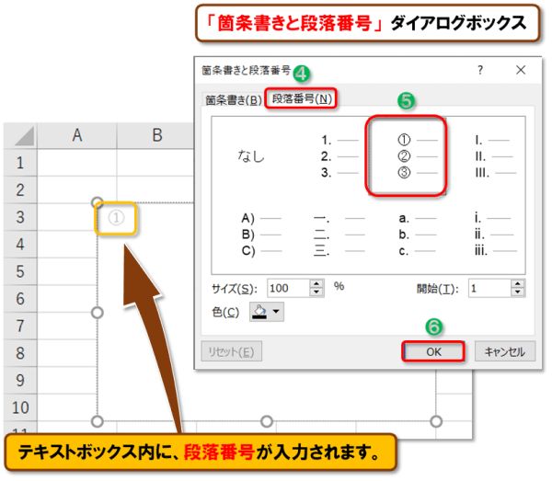Click cell A1 in the worksheet
Image resolution: width=552 pixels, height=481 pixels.
point(77,163)
